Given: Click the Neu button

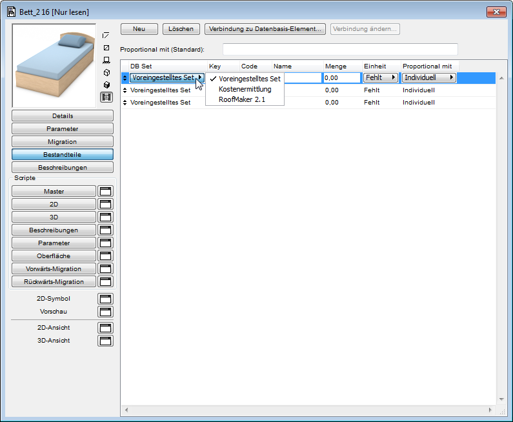Looking at the screenshot, I should tap(139, 29).
